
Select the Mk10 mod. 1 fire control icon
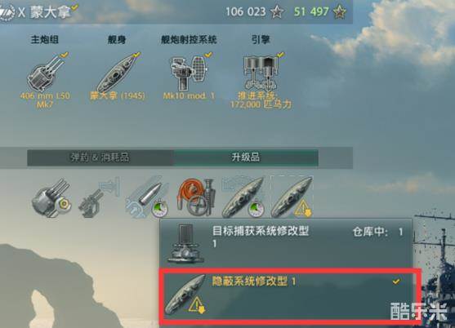click(x=189, y=73)
